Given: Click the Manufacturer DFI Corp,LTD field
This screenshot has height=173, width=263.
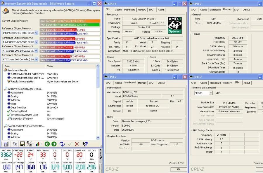Looking at the screenshot, I should [153, 92].
